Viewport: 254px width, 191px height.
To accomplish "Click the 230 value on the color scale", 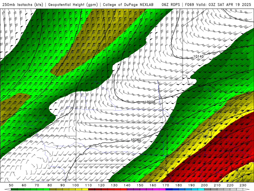I will [x=243, y=185].
